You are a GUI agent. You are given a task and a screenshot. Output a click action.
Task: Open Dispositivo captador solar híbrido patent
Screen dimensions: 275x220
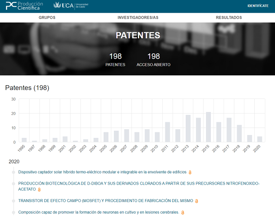click(x=102, y=172)
